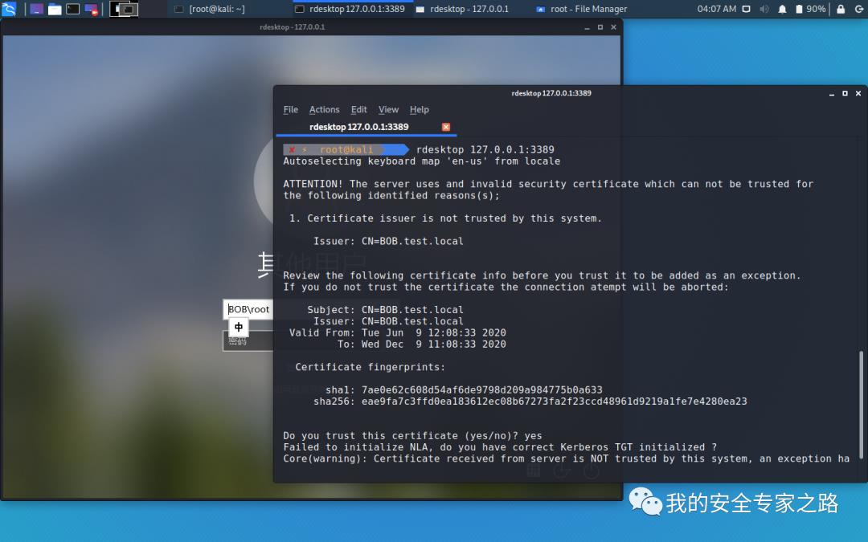Click the 'Do you trust this certificate' prompt line
The height and width of the screenshot is (542, 868).
(412, 435)
